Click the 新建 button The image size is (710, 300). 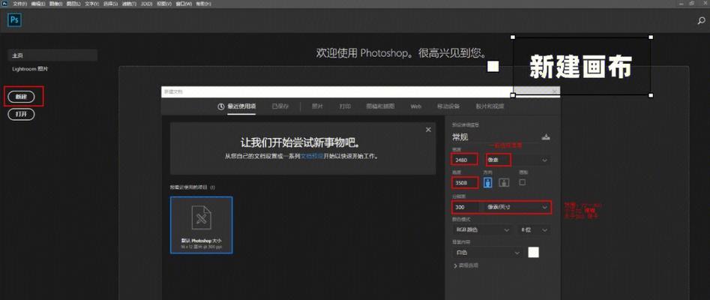(x=21, y=97)
